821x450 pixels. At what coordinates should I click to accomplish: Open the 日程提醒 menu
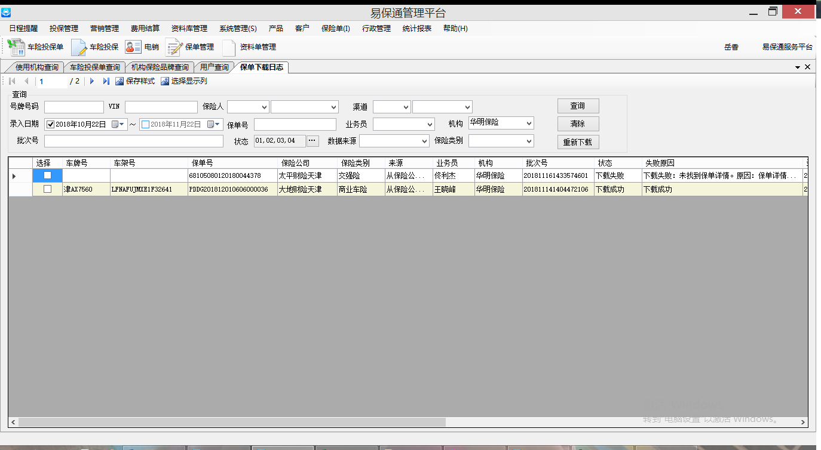click(23, 28)
